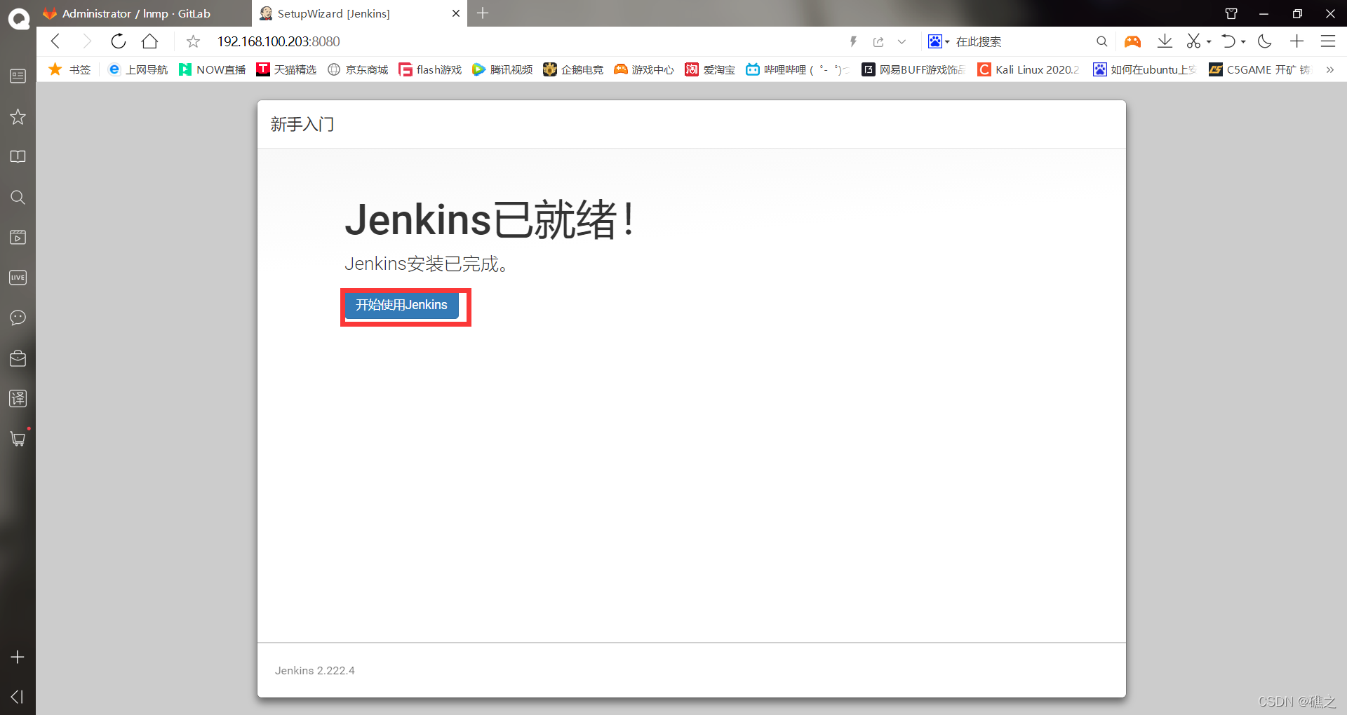
Task: Click the undo closed tab icon
Action: [x=1228, y=41]
